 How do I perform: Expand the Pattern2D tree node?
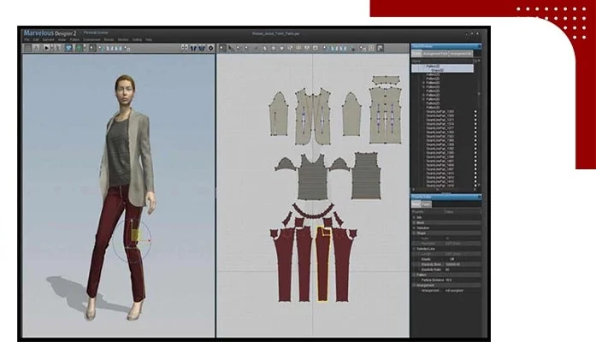pos(424,82)
